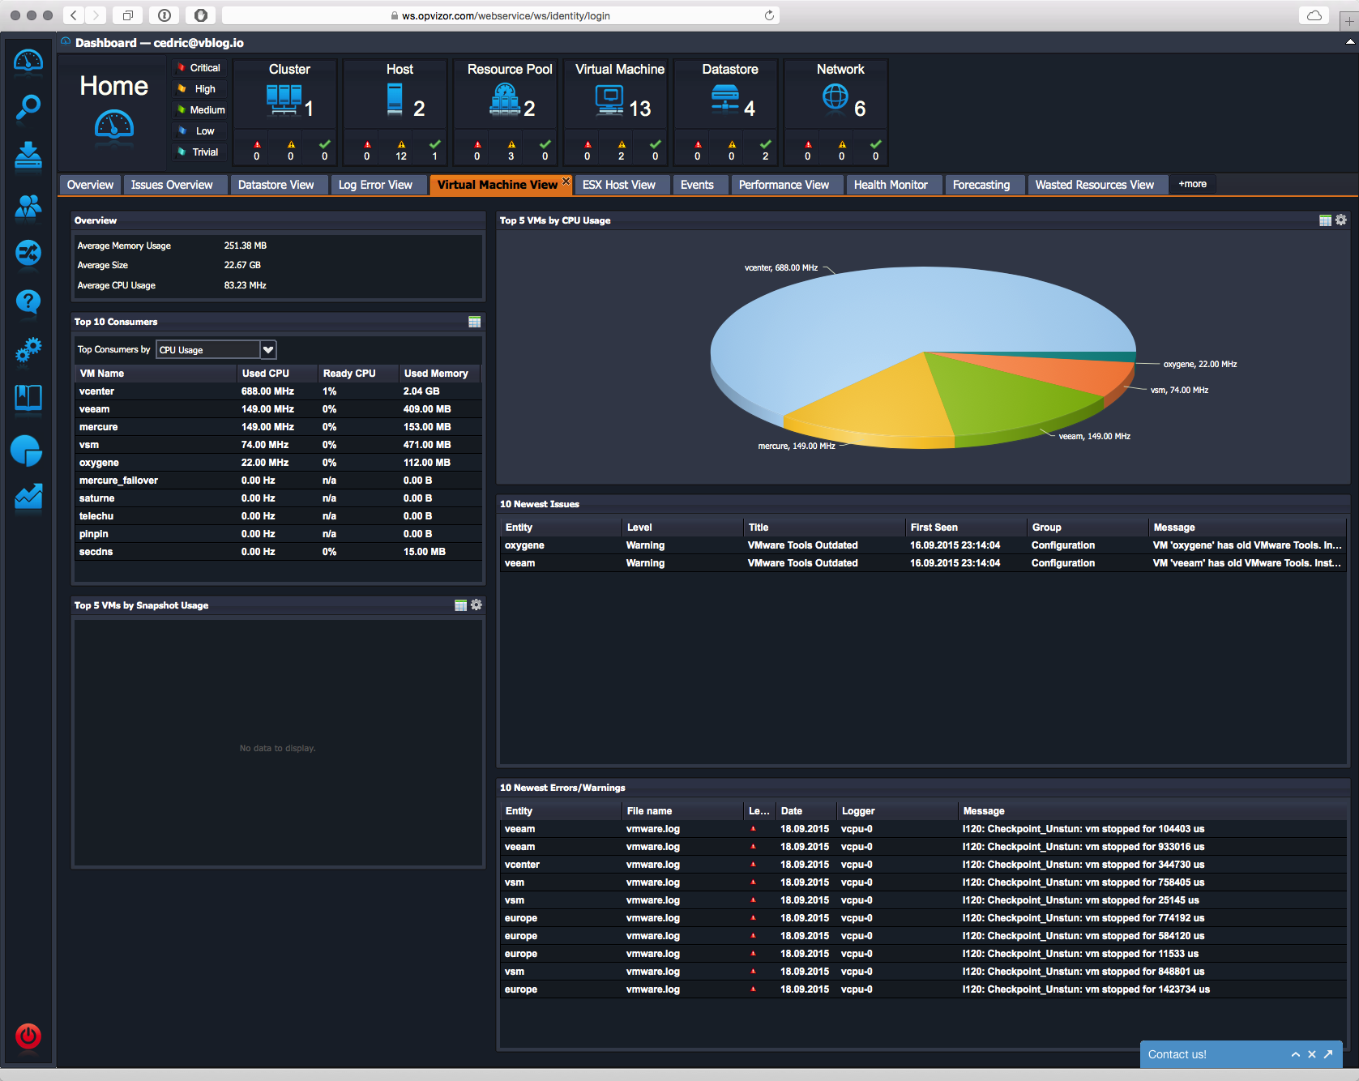Toggle the Medium severity filter
1359x1081 pixels.
(201, 110)
